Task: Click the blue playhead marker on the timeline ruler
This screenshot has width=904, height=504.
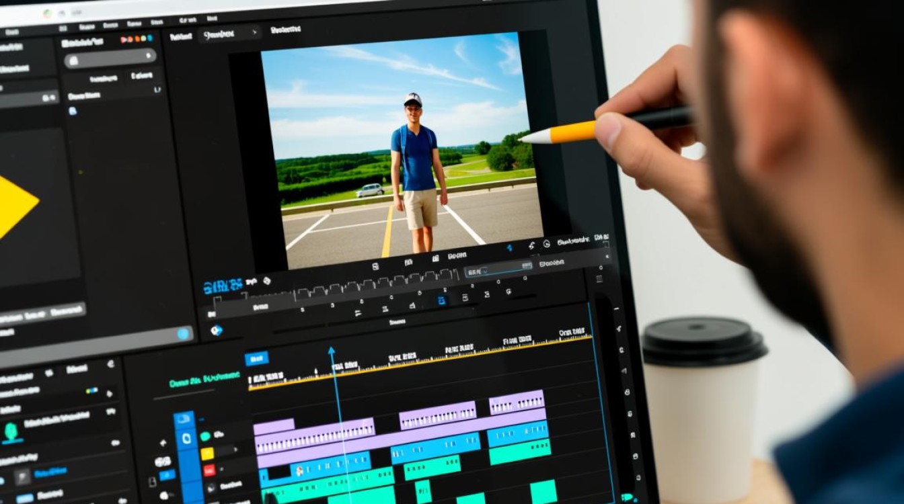Action: click(x=331, y=350)
